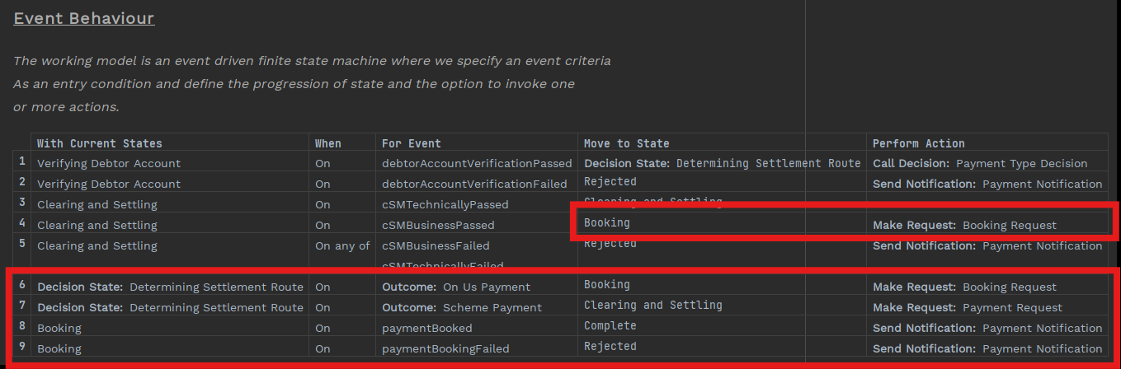Select the paymentBookingFailed event cell
Image resolution: width=1121 pixels, height=369 pixels.
point(445,348)
